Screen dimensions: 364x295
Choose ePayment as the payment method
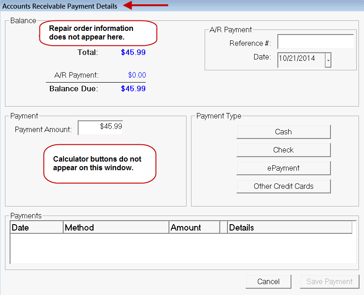[283, 168]
